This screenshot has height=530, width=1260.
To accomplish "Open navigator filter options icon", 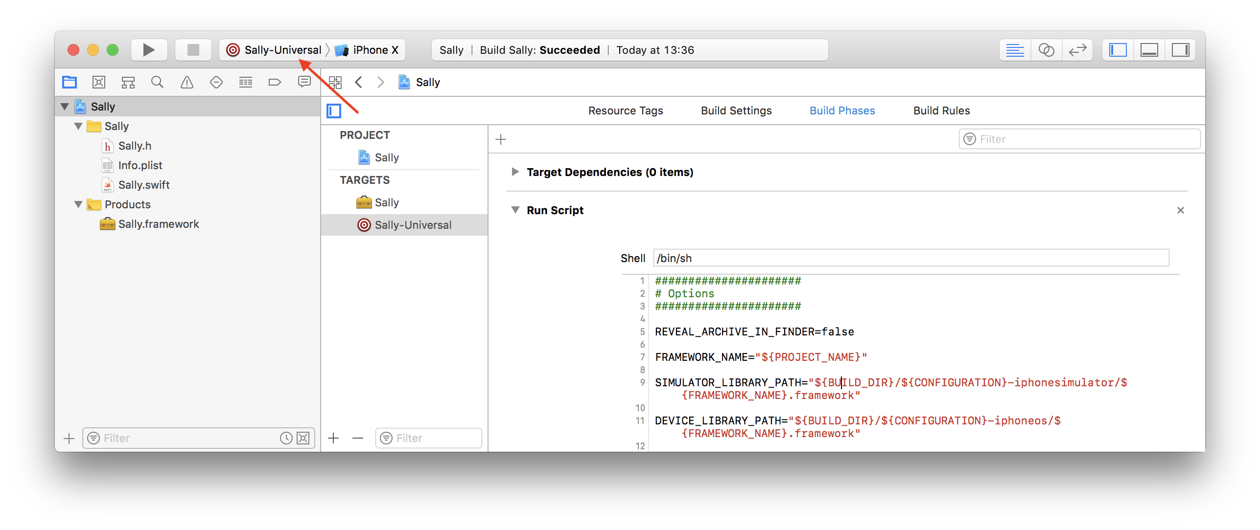I will [x=93, y=438].
